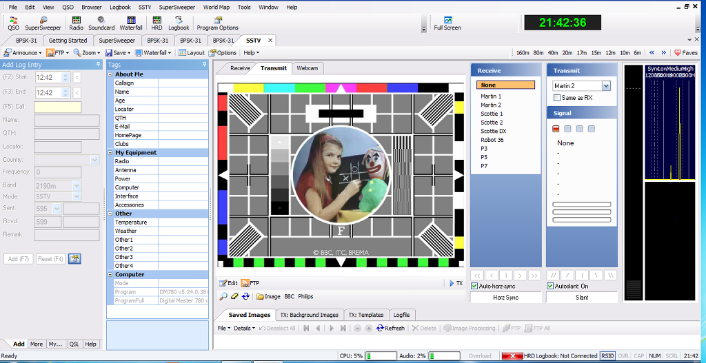
Task: Enable the Same as RX checkbox
Action: [x=557, y=98]
